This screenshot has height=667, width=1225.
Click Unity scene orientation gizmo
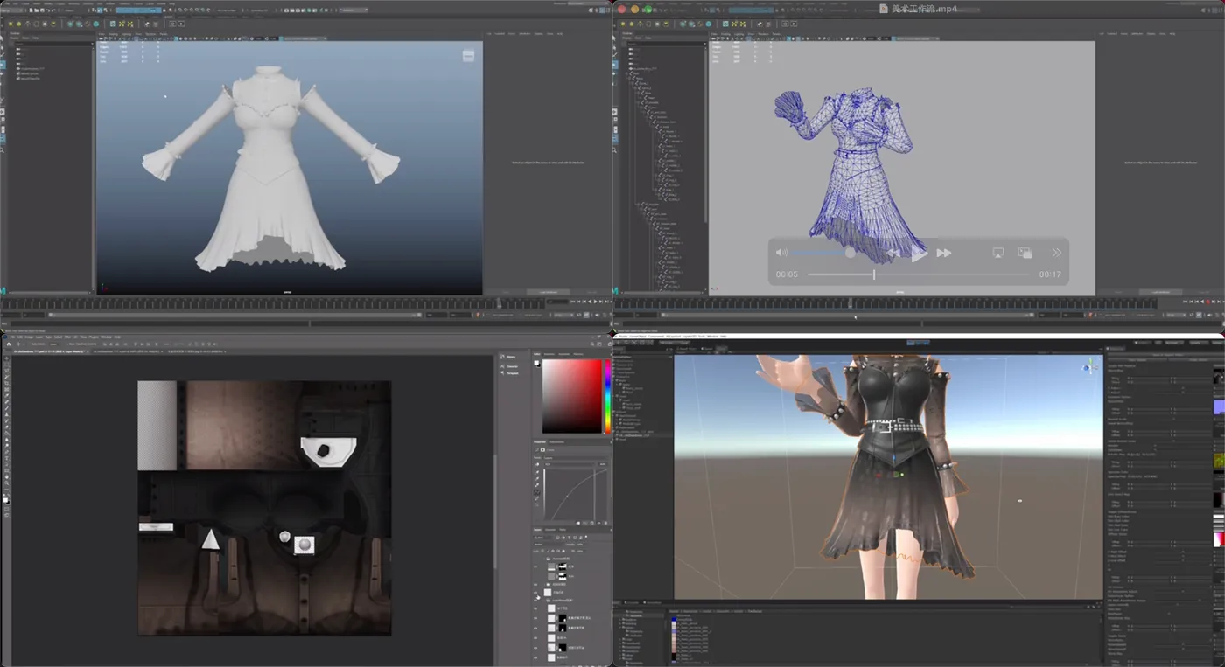point(1089,366)
